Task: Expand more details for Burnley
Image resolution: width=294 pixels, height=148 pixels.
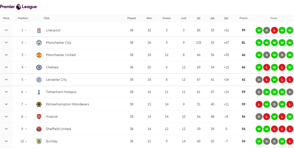Action: [x=6, y=141]
